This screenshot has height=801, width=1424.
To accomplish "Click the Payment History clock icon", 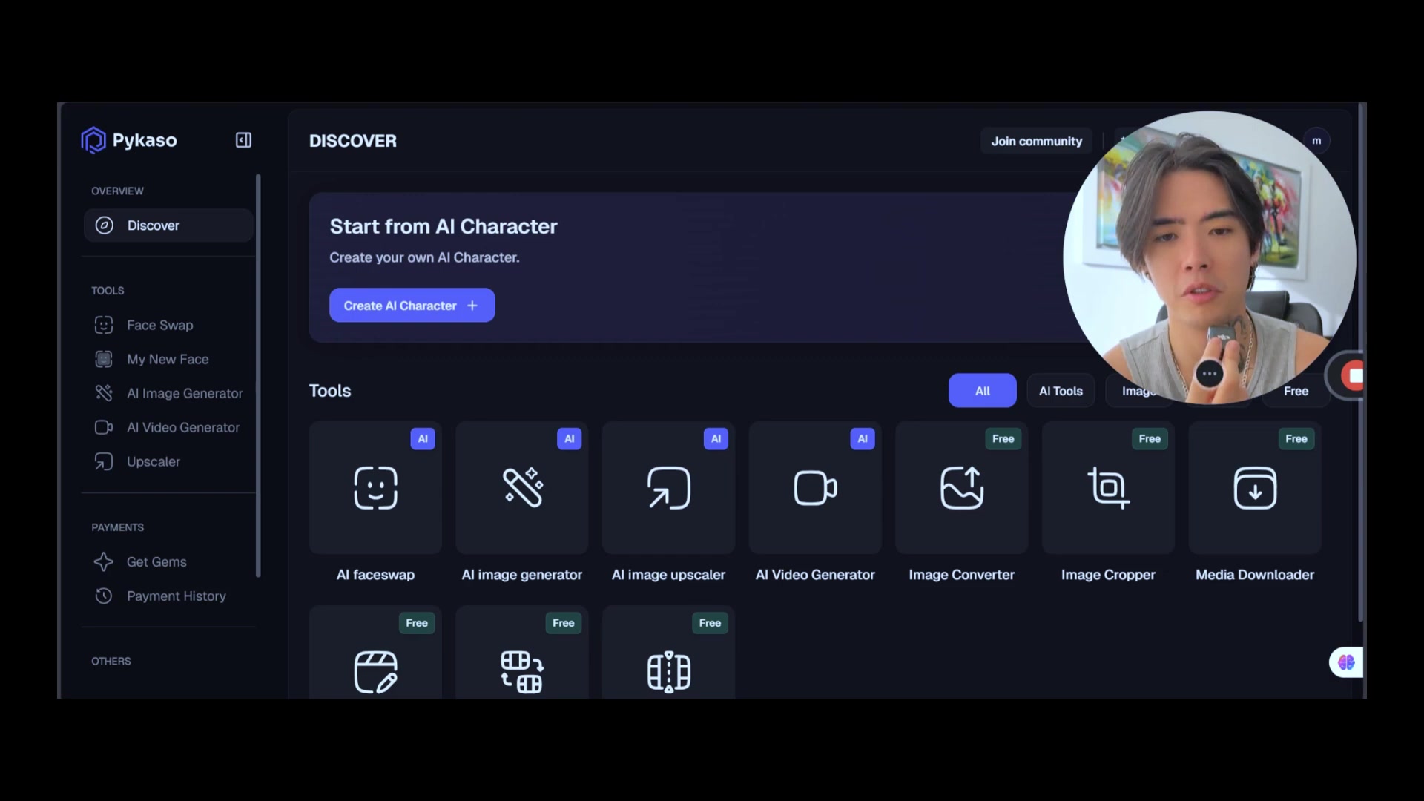I will tap(104, 596).
